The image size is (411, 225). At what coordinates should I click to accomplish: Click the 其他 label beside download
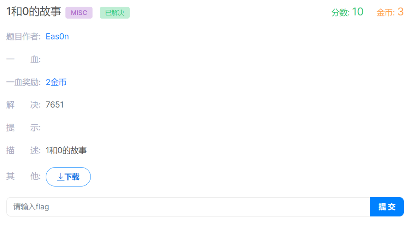coord(23,176)
